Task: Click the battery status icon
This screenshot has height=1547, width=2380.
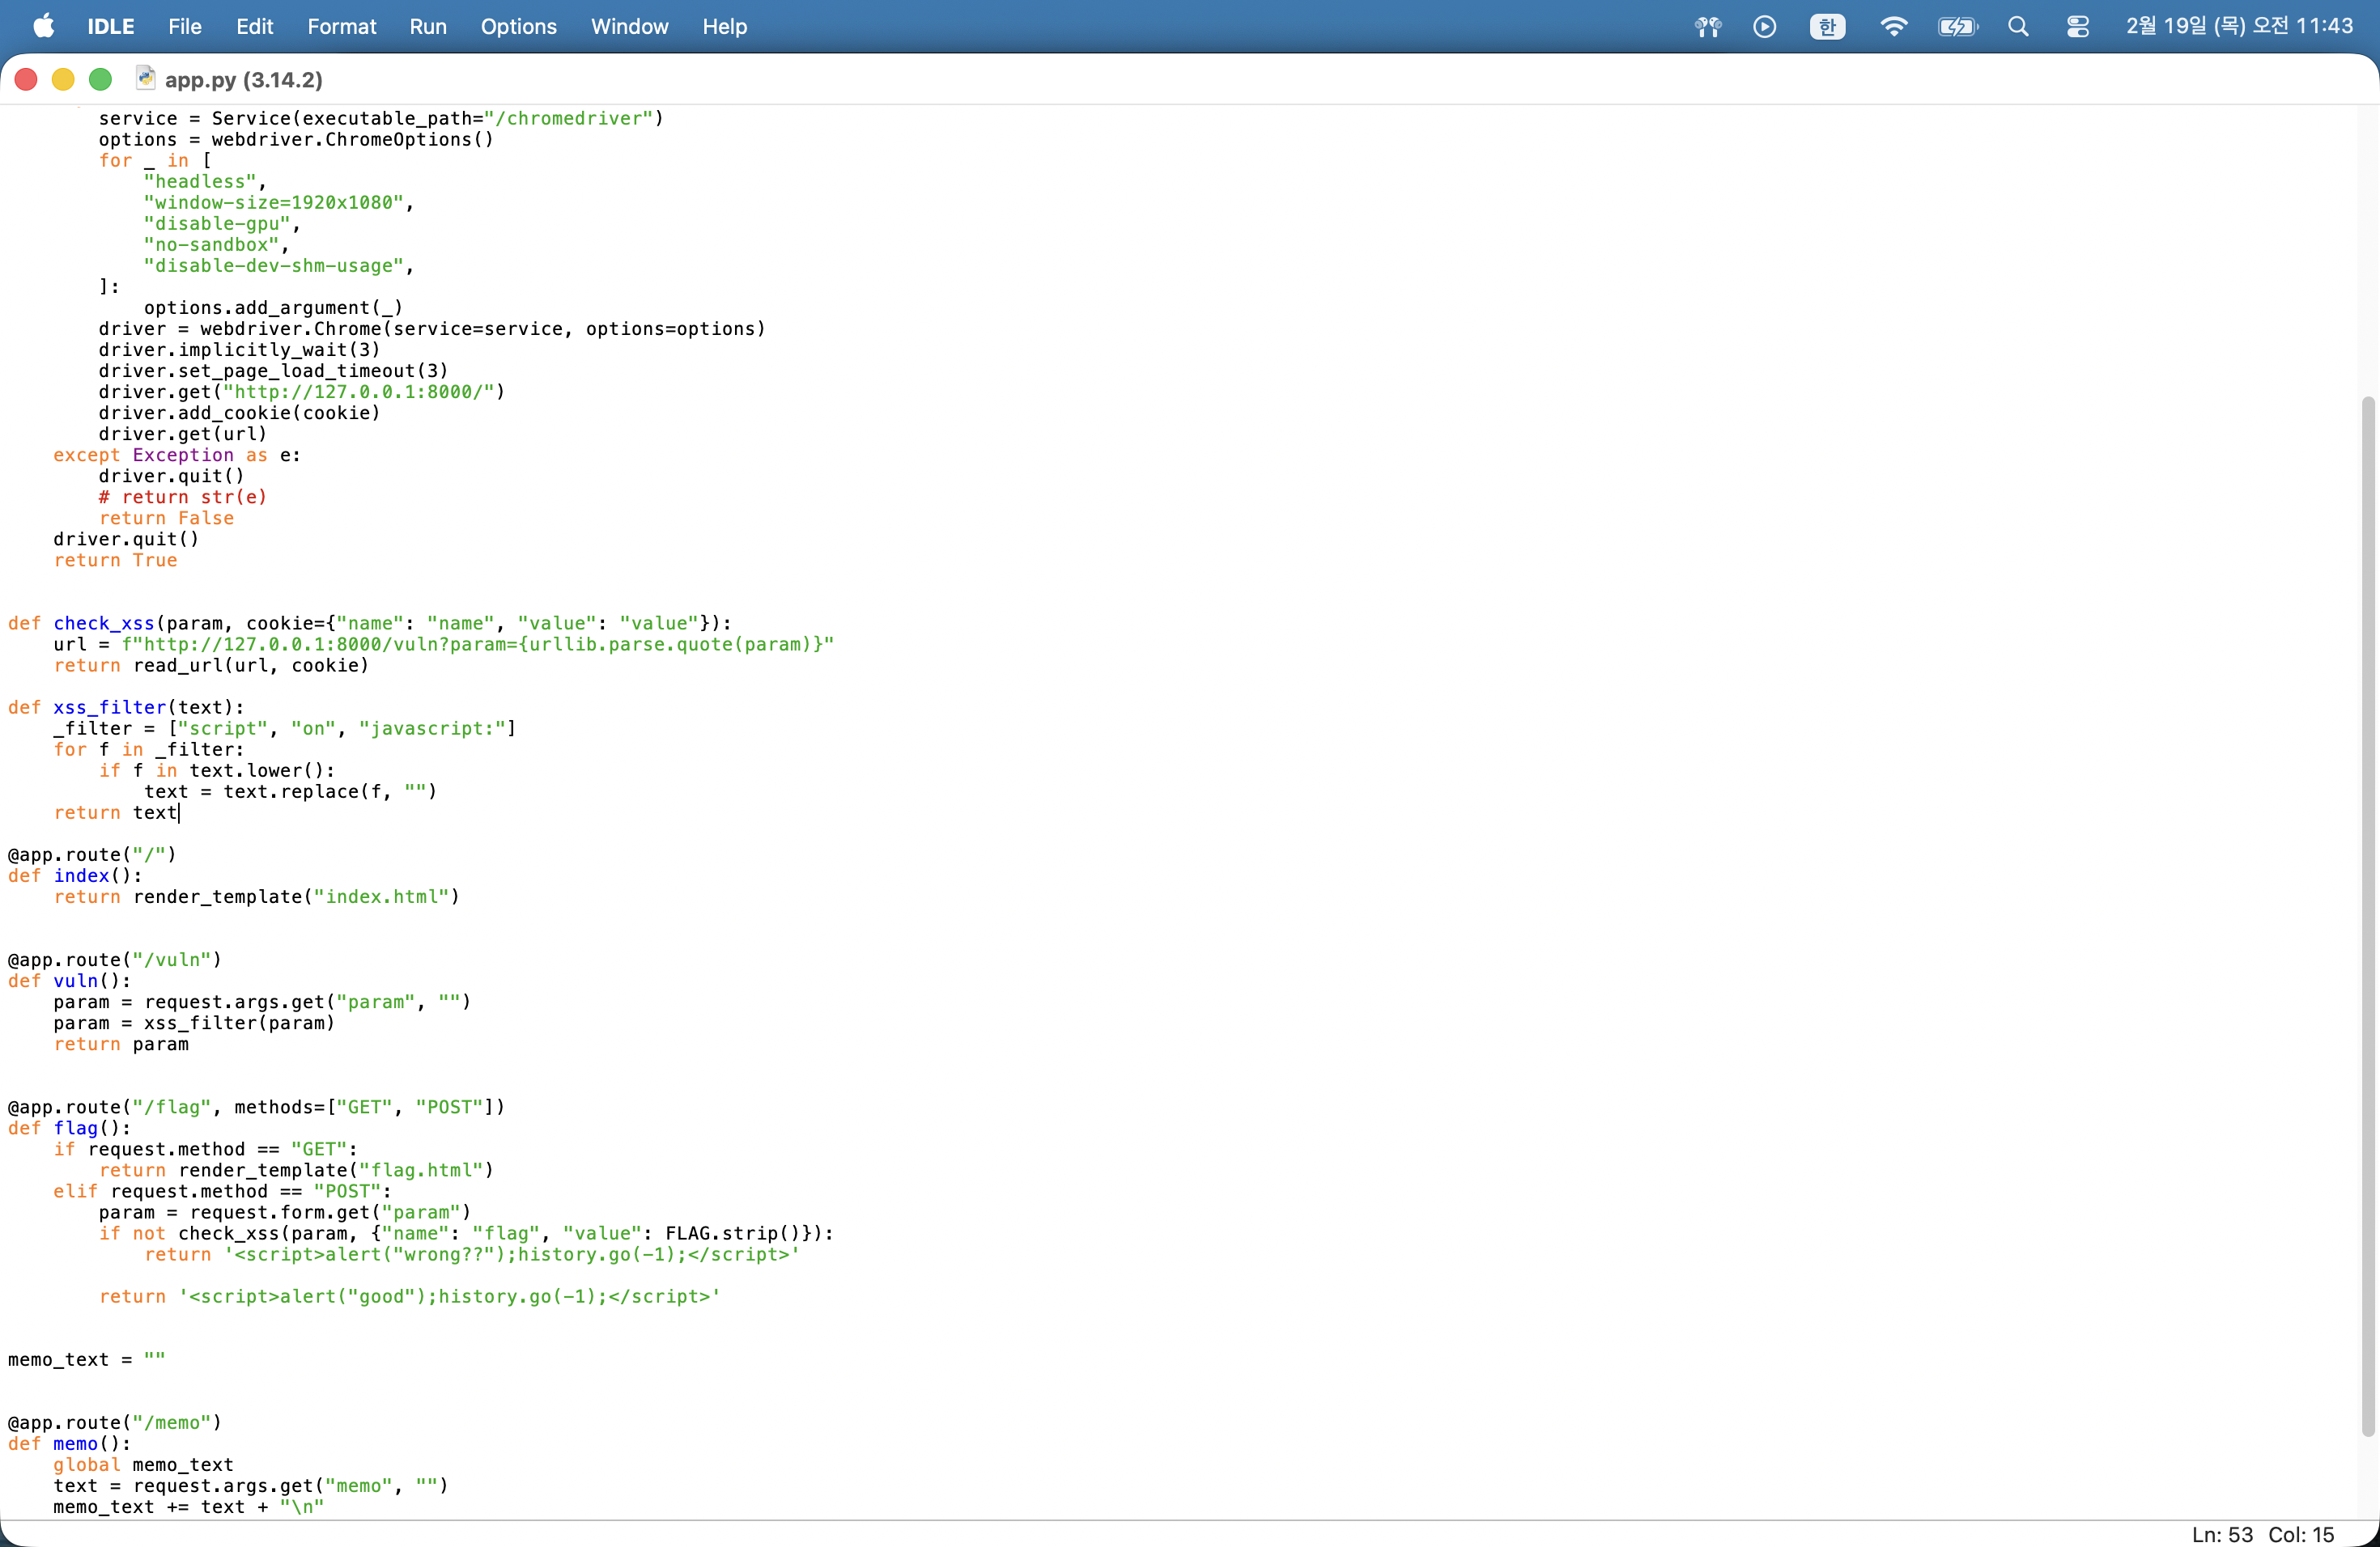Action: pyautogui.click(x=1957, y=26)
